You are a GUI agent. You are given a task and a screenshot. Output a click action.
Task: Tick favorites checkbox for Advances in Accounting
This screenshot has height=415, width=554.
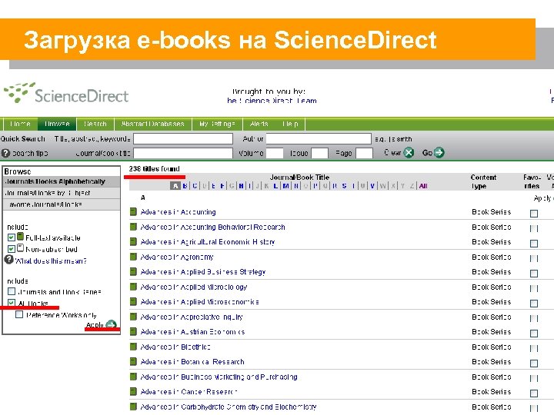(x=534, y=214)
